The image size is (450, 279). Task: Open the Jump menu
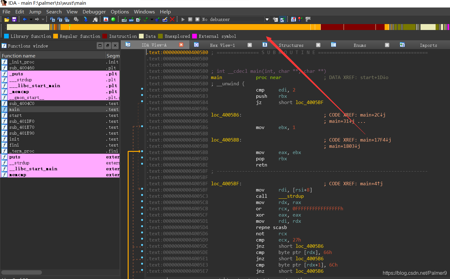35,12
